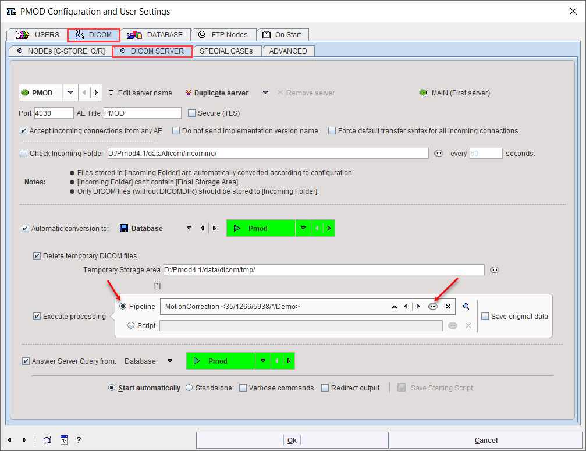The height and width of the screenshot is (451, 586).
Task: Go to previous conversion Pmod database
Action: pyautogui.click(x=317, y=228)
